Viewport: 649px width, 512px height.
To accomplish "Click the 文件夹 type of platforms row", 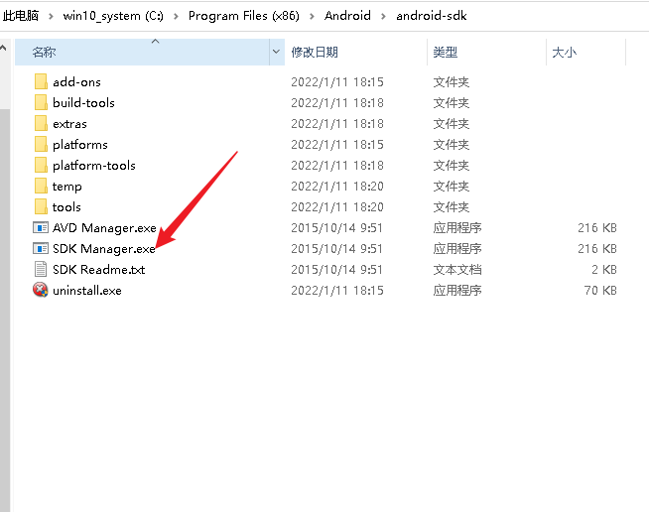I will pyautogui.click(x=452, y=144).
